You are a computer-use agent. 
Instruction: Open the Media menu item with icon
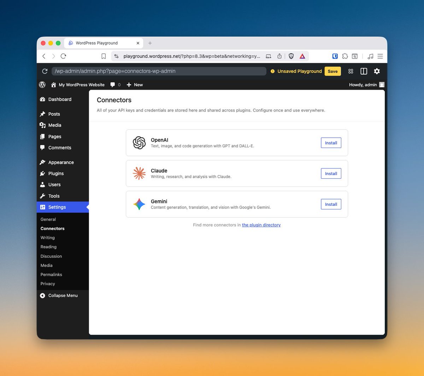(x=63, y=125)
